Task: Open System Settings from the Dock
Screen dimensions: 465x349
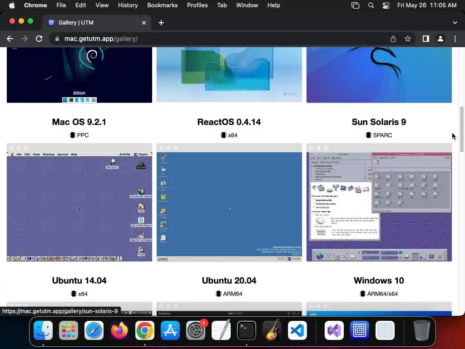Action: click(x=196, y=330)
